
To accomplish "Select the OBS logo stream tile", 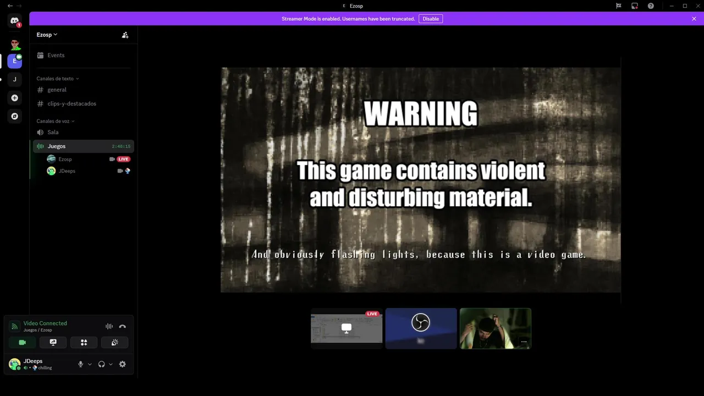I will pos(421,328).
